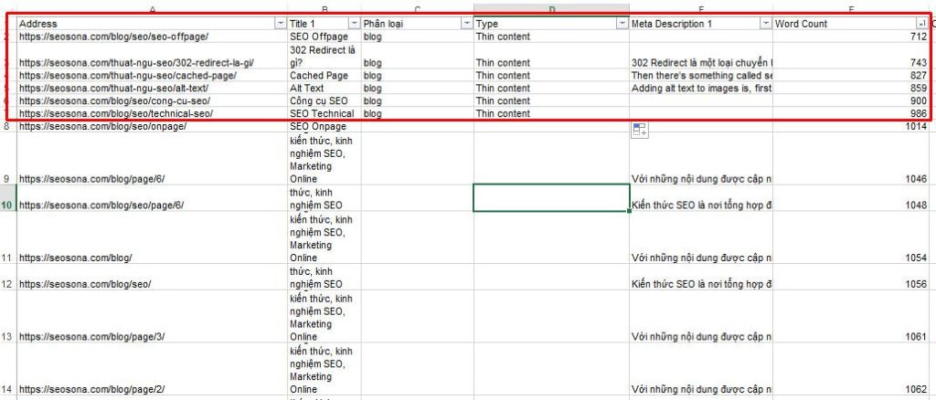Viewport: 936px width, 400px height.
Task: Click the blog/seo/onpage URL cell
Action: (152, 126)
